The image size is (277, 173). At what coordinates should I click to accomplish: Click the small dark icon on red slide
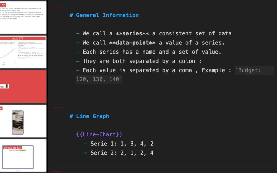point(7,86)
